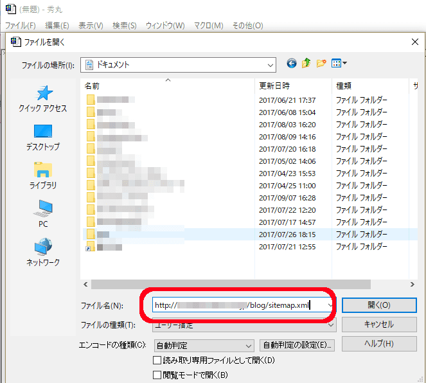
Task: Select folder icon dated 2017/08/03 16:20
Action: (x=91, y=124)
